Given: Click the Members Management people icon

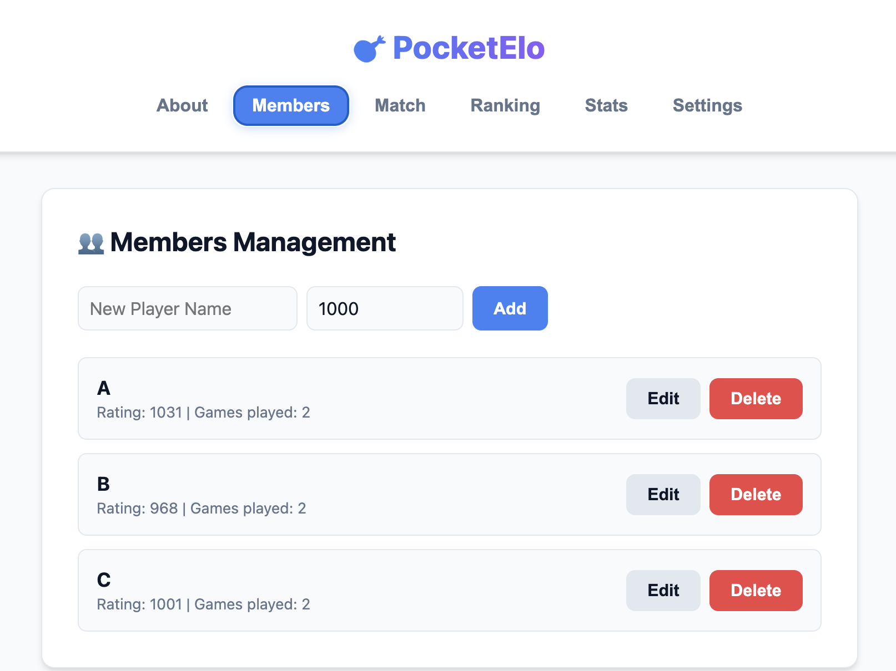Looking at the screenshot, I should point(91,243).
